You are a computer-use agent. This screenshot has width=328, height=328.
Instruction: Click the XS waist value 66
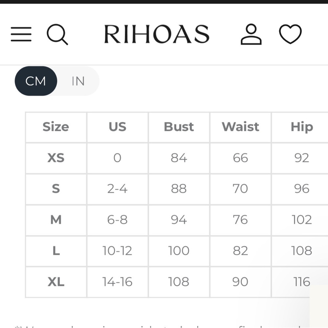(240, 158)
